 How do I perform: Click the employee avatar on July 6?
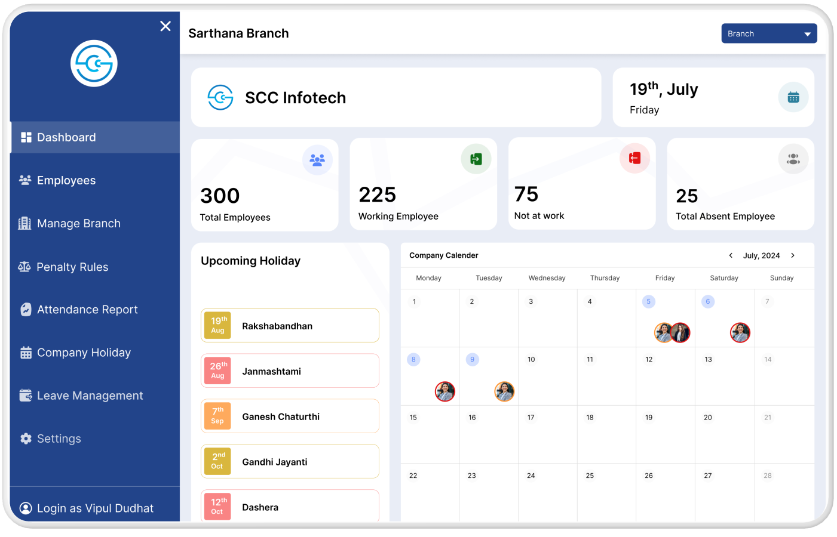(x=740, y=332)
